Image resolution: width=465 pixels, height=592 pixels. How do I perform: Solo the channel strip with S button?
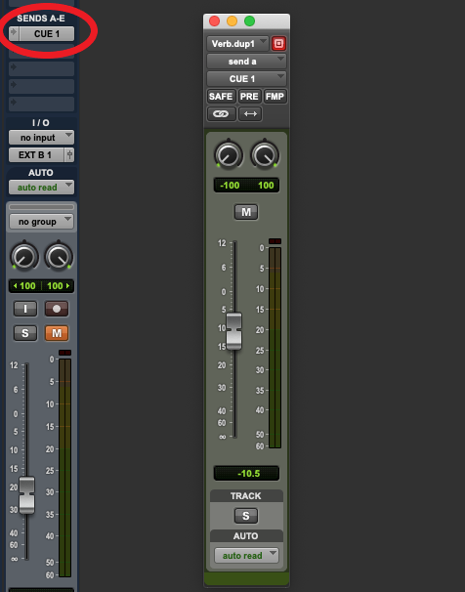(25, 333)
